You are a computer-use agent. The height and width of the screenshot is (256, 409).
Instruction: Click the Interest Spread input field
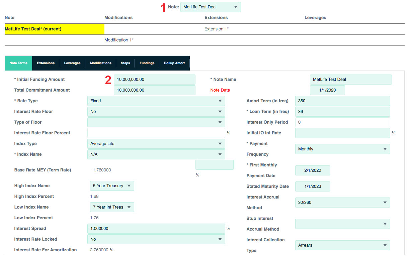coord(156,229)
